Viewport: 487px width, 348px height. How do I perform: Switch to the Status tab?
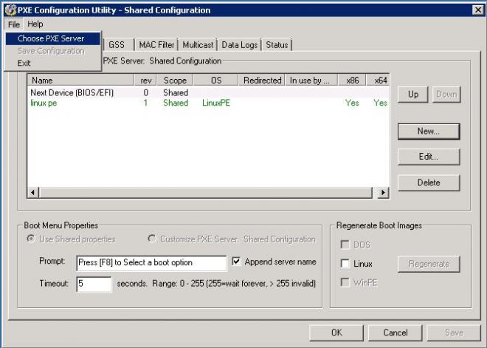point(277,45)
